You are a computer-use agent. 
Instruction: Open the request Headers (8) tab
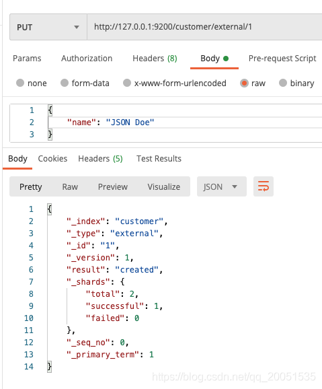click(x=155, y=59)
